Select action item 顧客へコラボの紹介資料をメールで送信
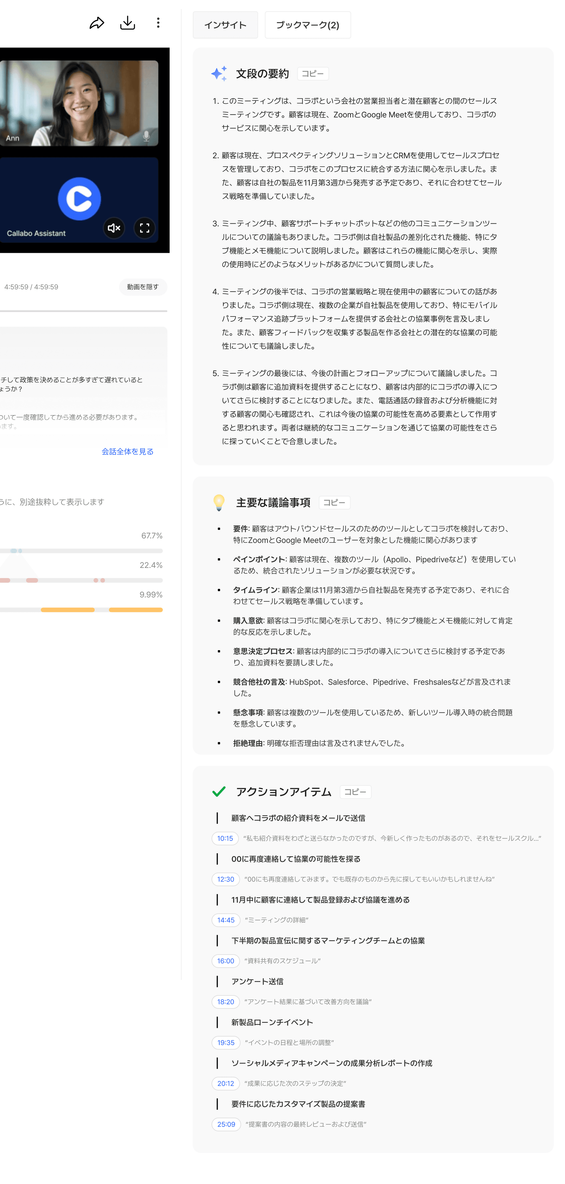Viewport: 565px width, 1184px height. [298, 818]
